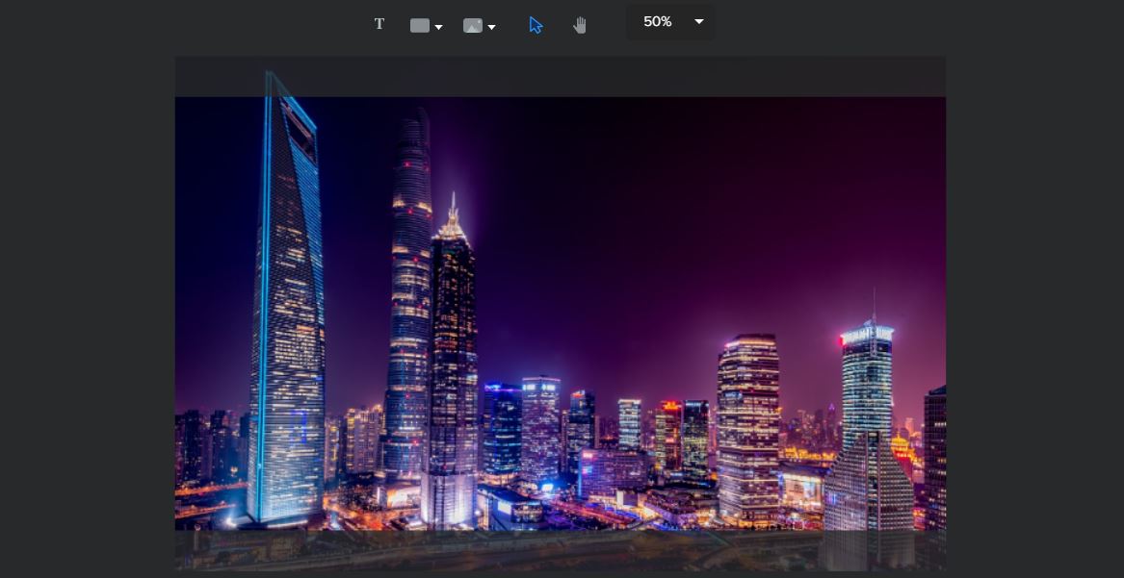Activate the selection pointer tool
The width and height of the screenshot is (1124, 578).
[536, 26]
